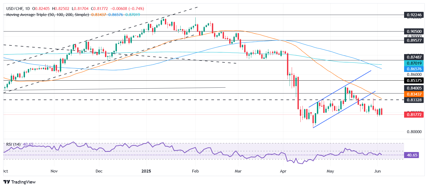This screenshot has height=188, width=428.
Task: Select the 0.83328 dashed level label
Action: 414,100
